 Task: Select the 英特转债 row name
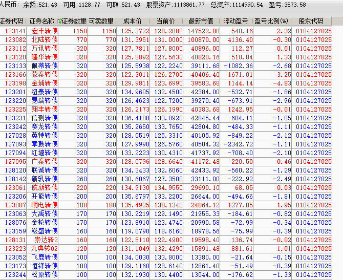[x=45, y=136]
